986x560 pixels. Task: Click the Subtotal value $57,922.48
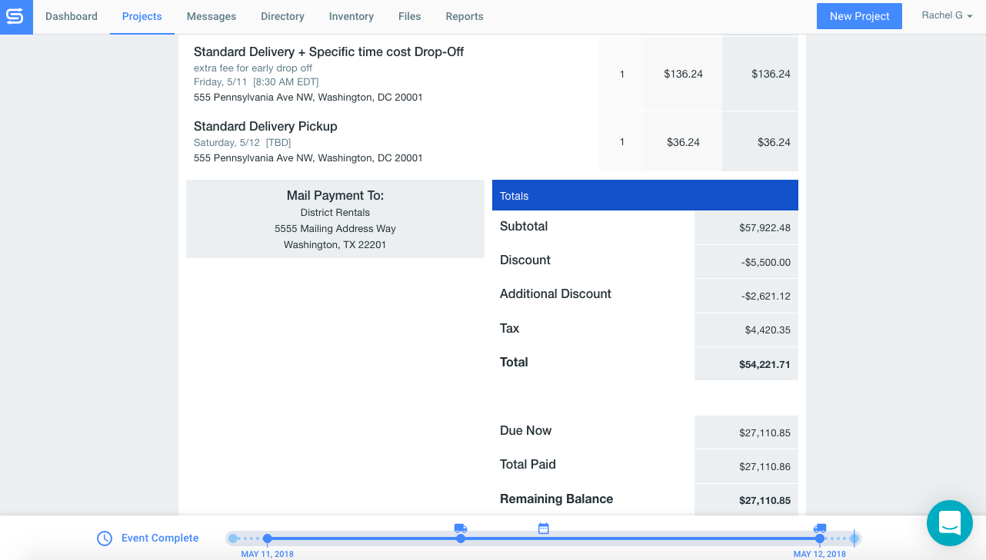click(x=764, y=227)
